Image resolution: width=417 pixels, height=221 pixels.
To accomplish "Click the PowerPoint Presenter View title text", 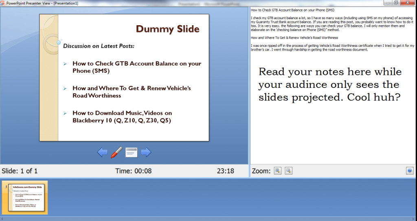I will point(42,3).
